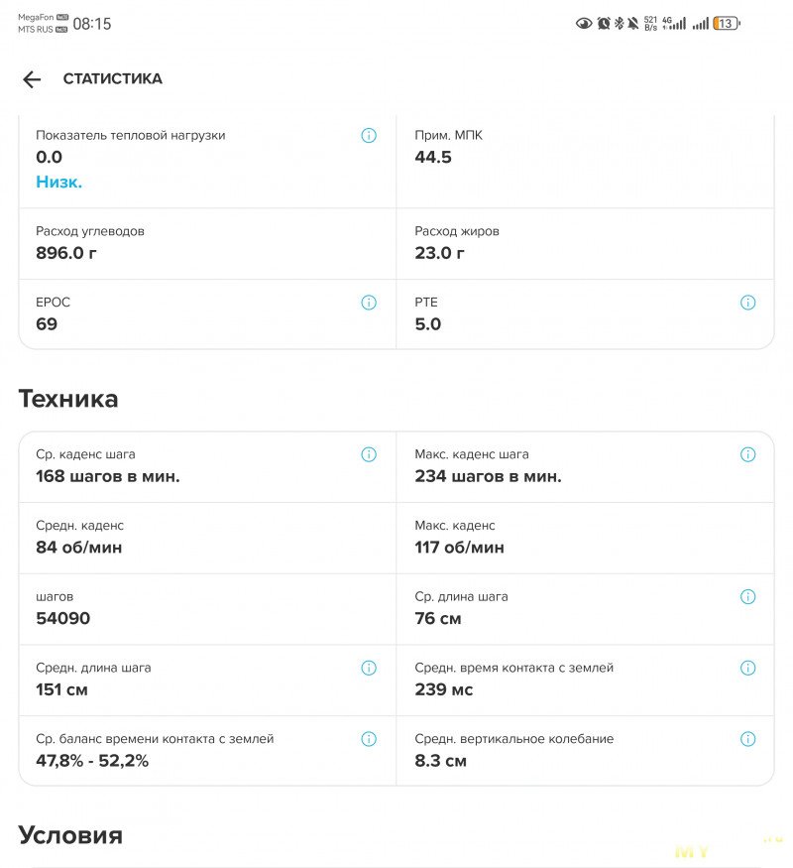Tap the Расход углеводов cell
The image size is (793, 868).
point(207,244)
